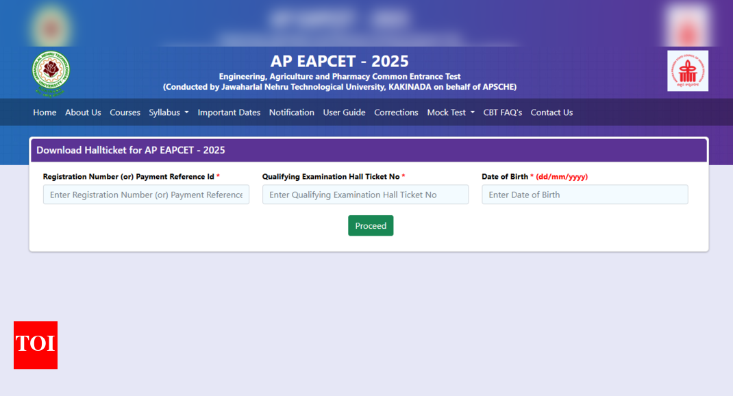The width and height of the screenshot is (733, 396).
Task: Open the Notification page
Action: click(291, 112)
